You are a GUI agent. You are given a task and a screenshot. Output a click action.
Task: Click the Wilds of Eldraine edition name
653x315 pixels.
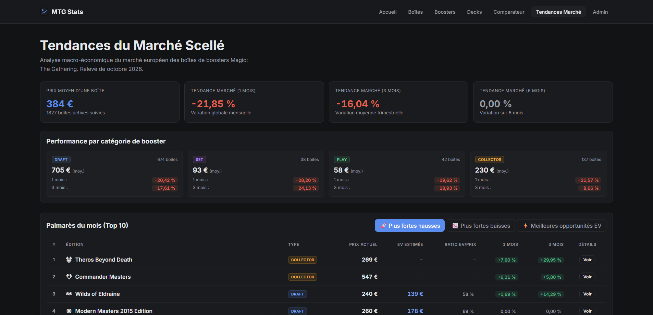(x=97, y=294)
